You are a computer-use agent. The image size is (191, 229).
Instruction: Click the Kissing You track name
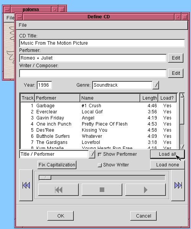click(94, 130)
